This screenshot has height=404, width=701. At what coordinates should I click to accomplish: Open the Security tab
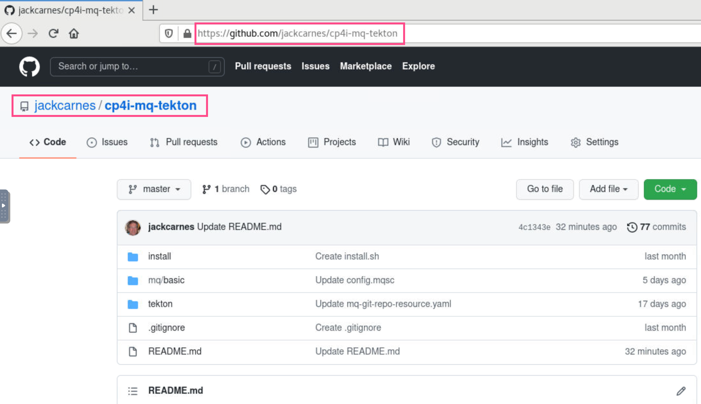(455, 142)
